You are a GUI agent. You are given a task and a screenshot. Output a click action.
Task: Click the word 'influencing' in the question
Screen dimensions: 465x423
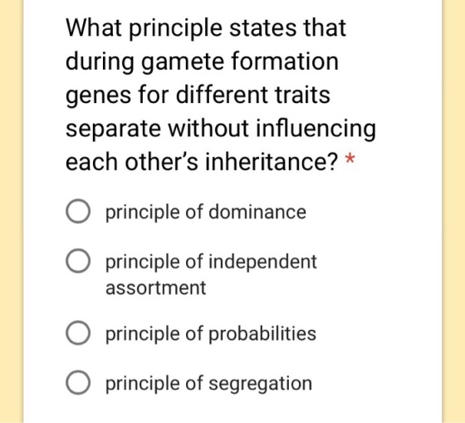[316, 129]
